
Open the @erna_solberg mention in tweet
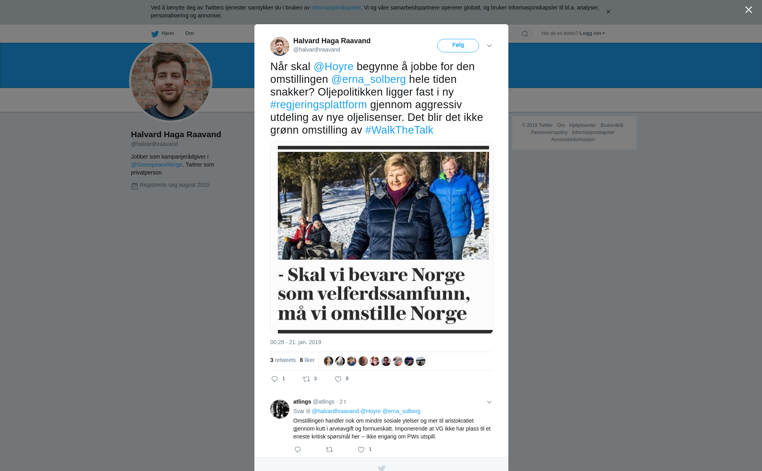(369, 79)
